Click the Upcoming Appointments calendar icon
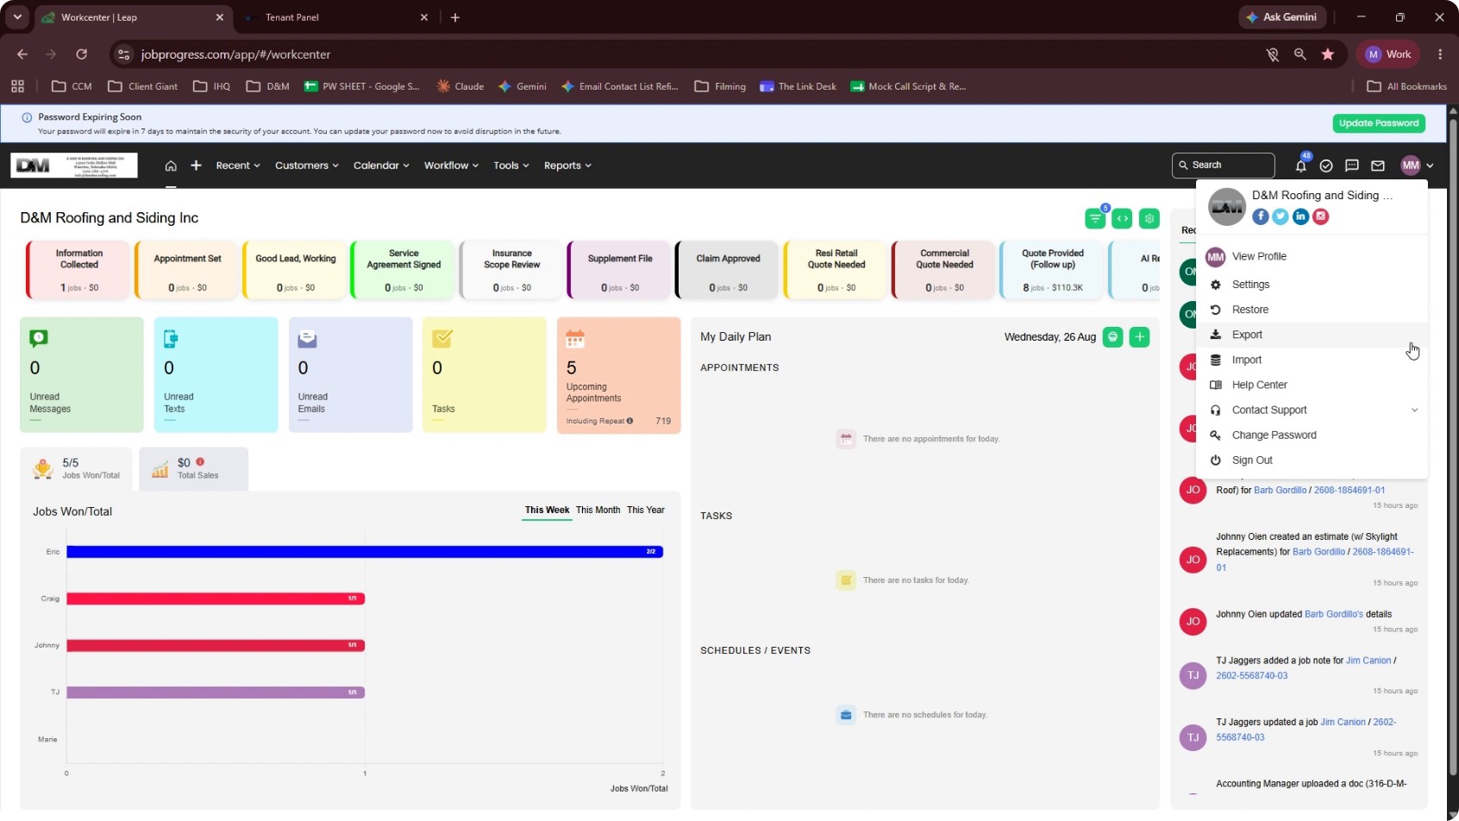This screenshot has height=821, width=1459. (x=575, y=339)
